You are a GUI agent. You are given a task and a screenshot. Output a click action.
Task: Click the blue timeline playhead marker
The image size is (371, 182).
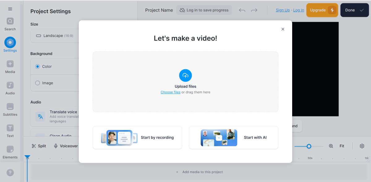tap(27, 157)
